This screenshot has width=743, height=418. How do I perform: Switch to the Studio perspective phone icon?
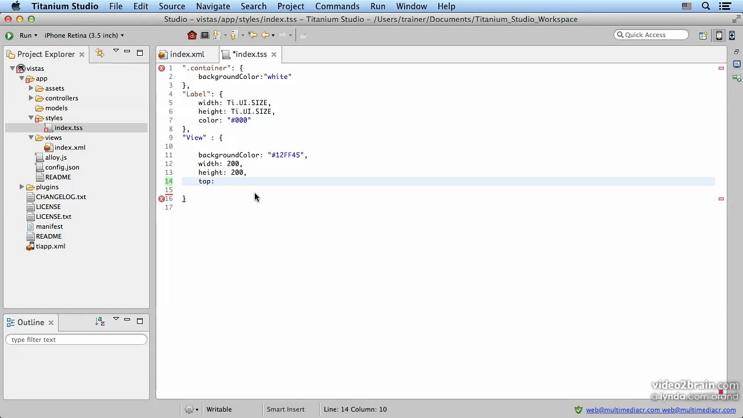pyautogui.click(x=719, y=35)
